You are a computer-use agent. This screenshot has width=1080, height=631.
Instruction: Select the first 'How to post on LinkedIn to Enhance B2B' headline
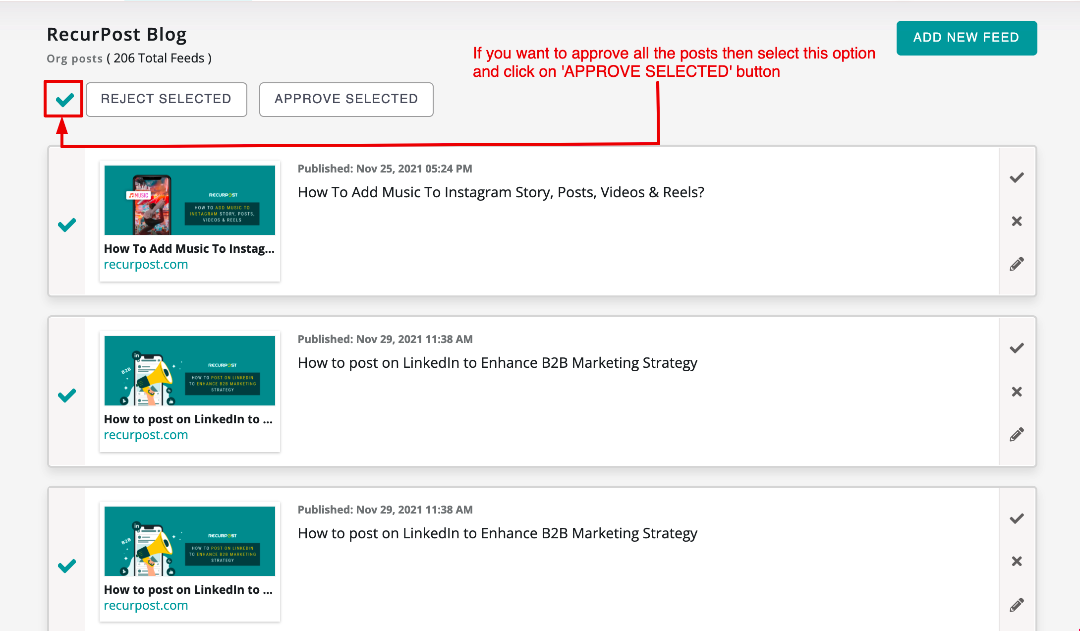(x=497, y=363)
